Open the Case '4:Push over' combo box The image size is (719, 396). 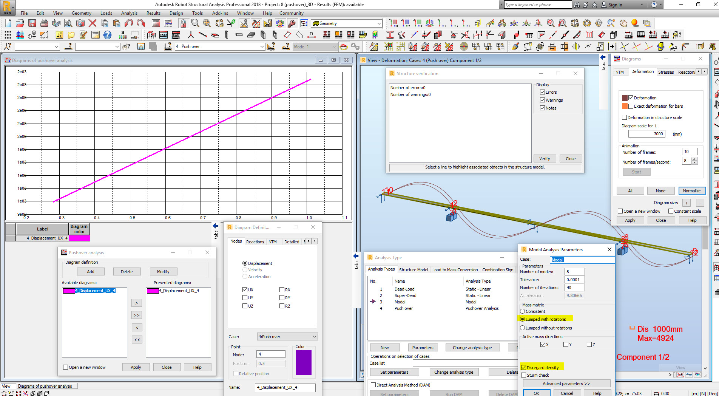287,337
